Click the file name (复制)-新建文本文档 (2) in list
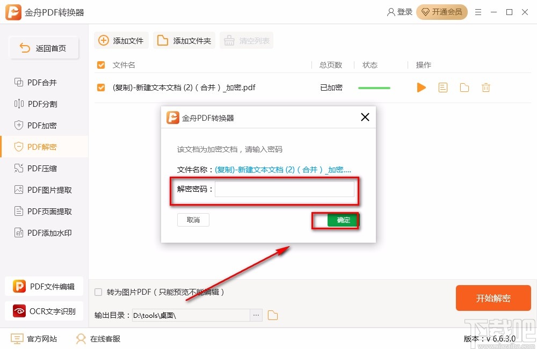 pyautogui.click(x=184, y=88)
